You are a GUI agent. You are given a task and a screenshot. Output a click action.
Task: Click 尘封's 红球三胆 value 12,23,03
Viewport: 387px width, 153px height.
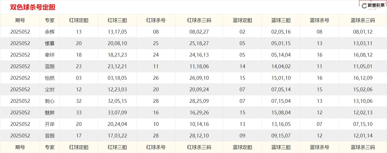pos(117,89)
